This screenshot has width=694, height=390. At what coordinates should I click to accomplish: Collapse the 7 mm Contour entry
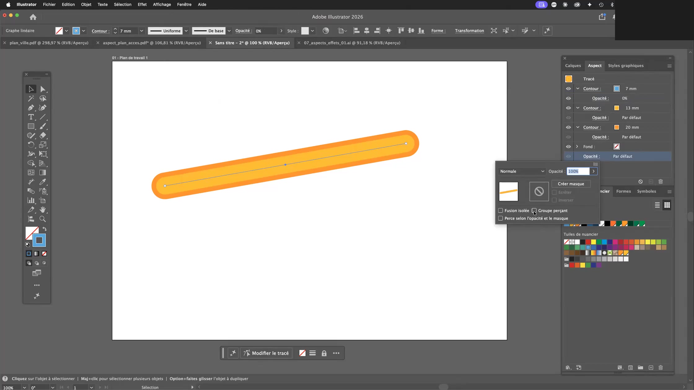(x=578, y=89)
